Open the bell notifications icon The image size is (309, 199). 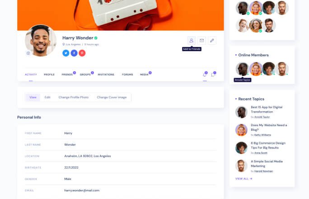(x=205, y=75)
